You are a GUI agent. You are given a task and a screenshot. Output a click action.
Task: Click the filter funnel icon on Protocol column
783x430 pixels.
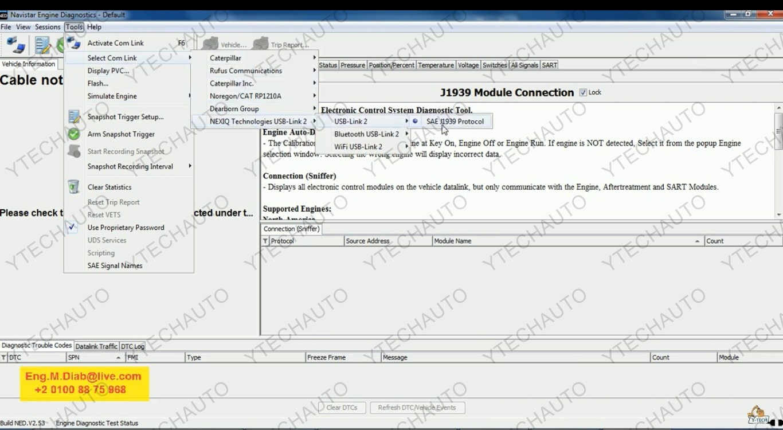(265, 241)
